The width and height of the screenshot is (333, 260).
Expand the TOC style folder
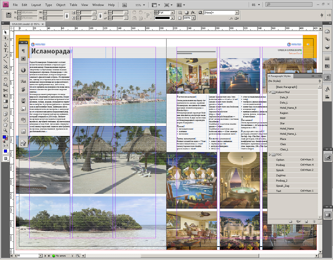(x=270, y=154)
